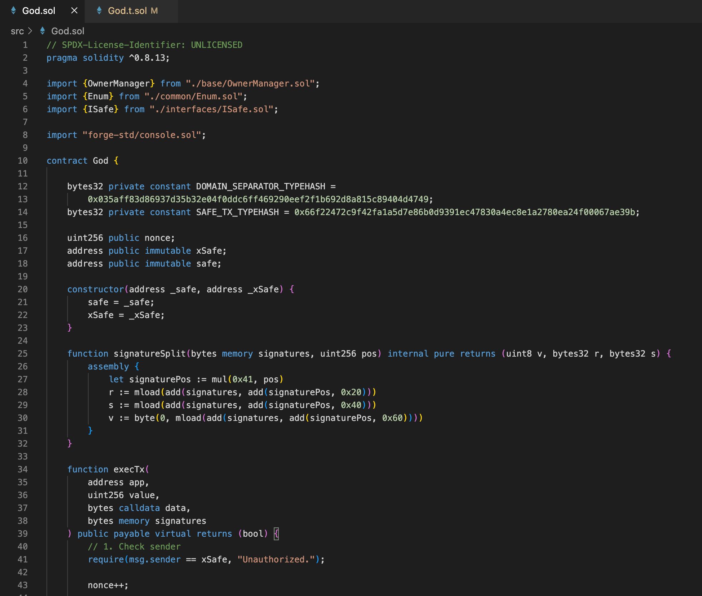Click 'uint256 value,' parameter
Screen dimensions: 702x596
124,495
